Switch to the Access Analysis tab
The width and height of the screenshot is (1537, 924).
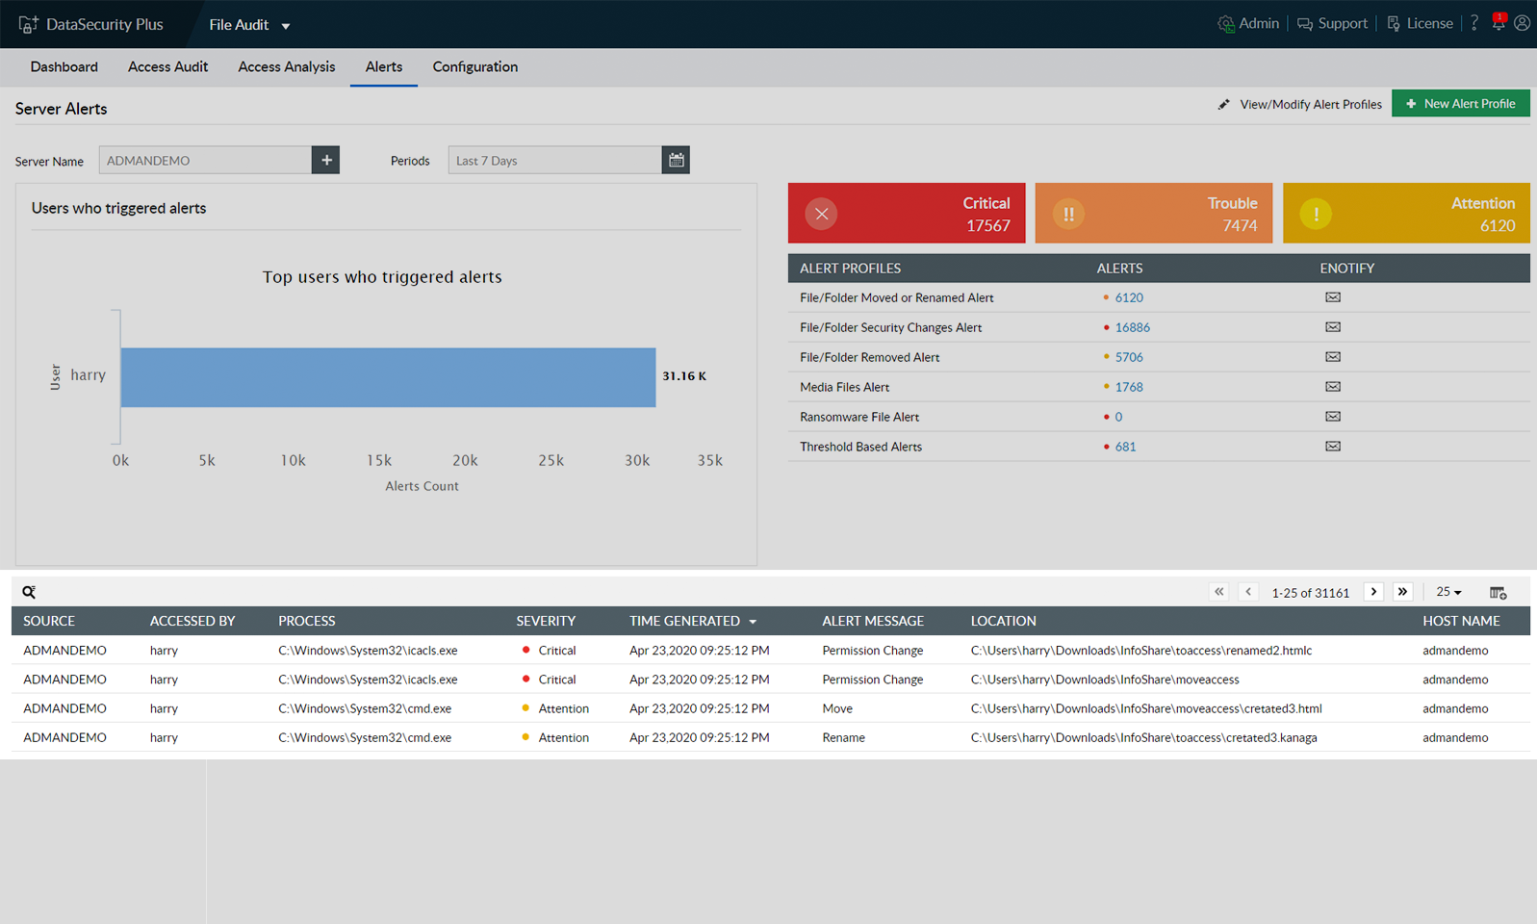pos(286,66)
